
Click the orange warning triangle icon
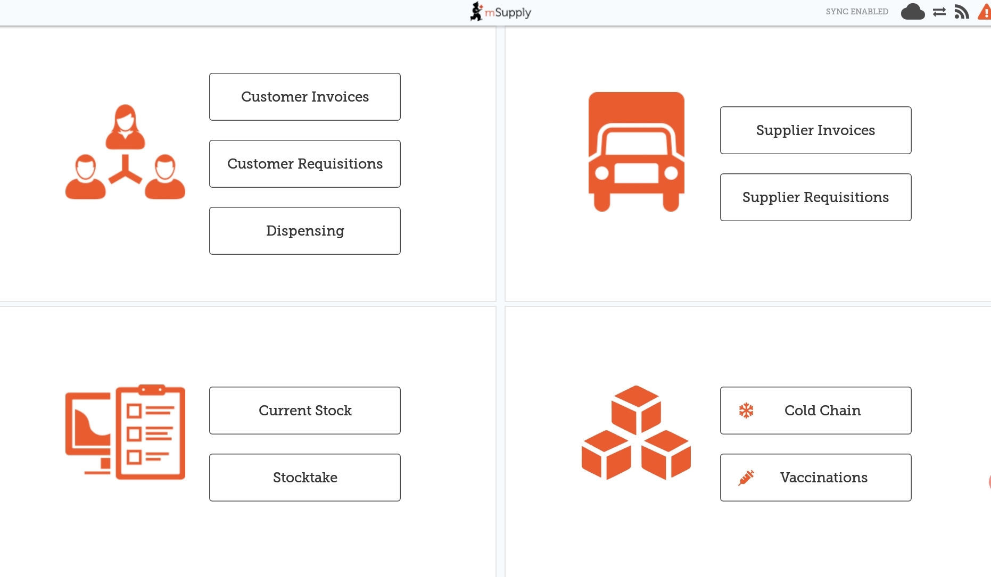(x=985, y=12)
